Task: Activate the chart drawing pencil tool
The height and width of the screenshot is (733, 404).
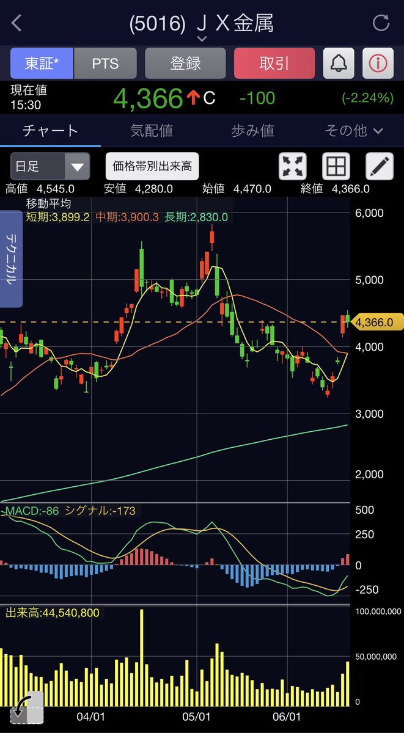Action: pos(380,166)
